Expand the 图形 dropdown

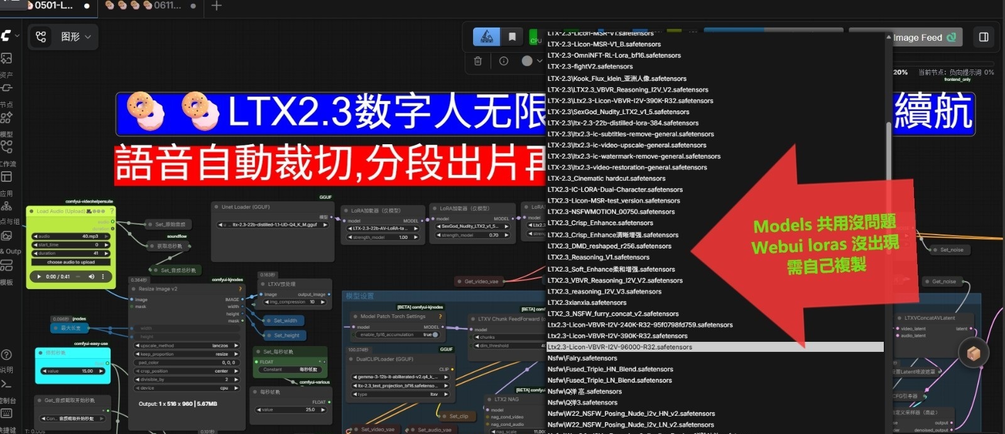click(x=75, y=37)
